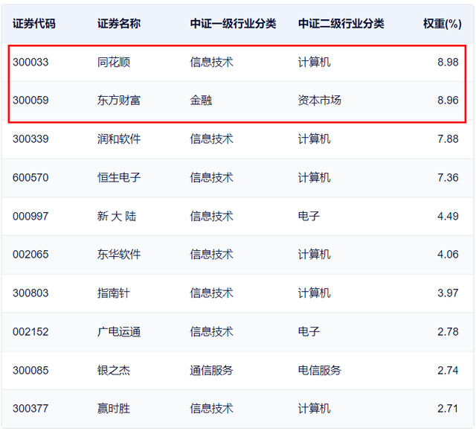Screen dimensions: 476x437
Task: Click the 金融 industry cell
Action: pyautogui.click(x=201, y=101)
